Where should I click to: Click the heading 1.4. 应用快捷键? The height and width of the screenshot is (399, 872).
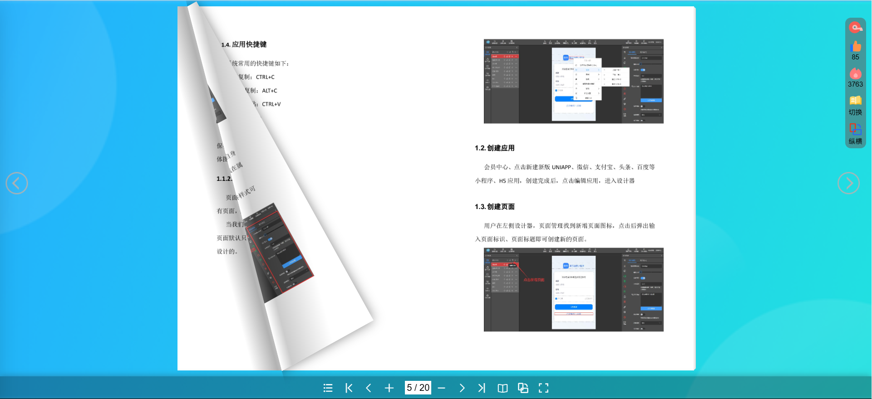click(244, 44)
